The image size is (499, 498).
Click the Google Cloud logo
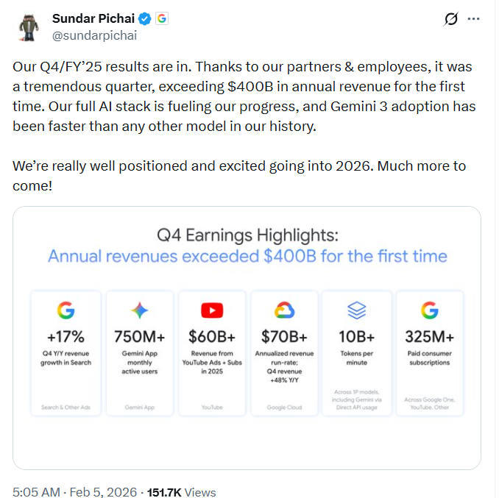pos(284,310)
